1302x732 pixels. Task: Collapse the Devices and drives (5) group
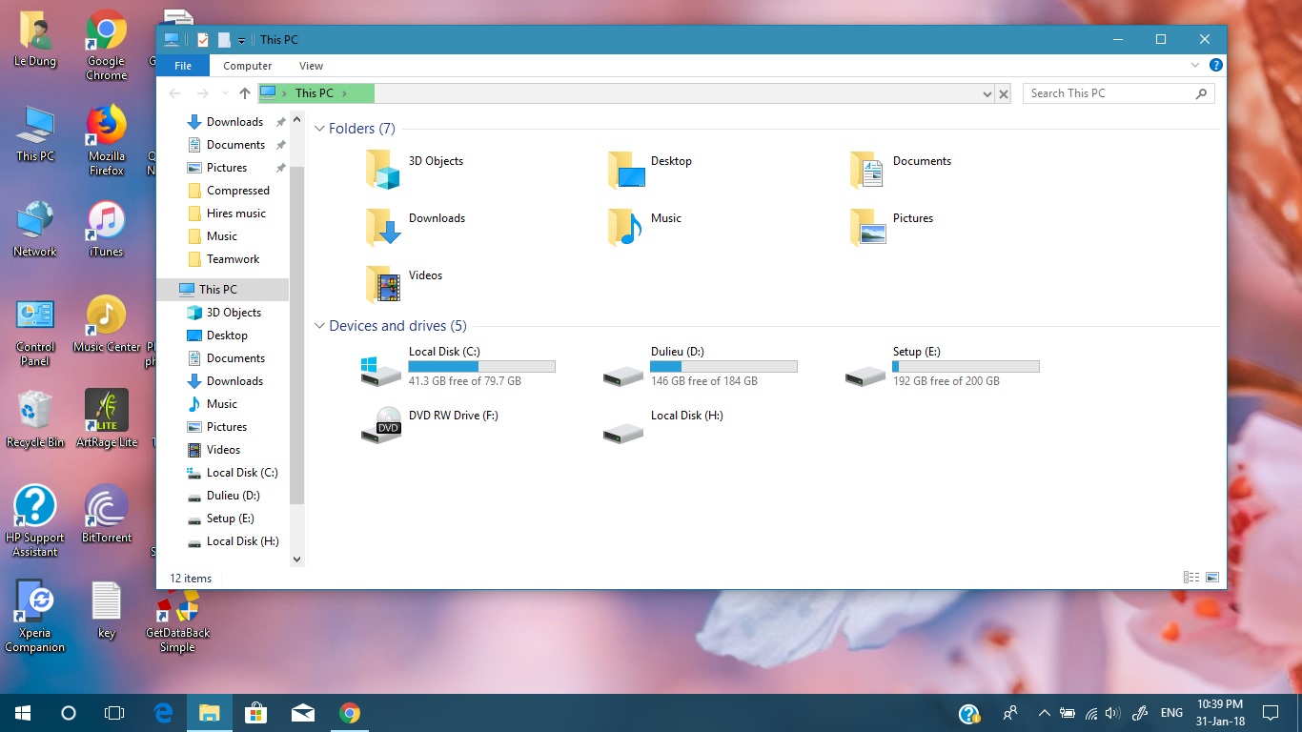pos(320,326)
